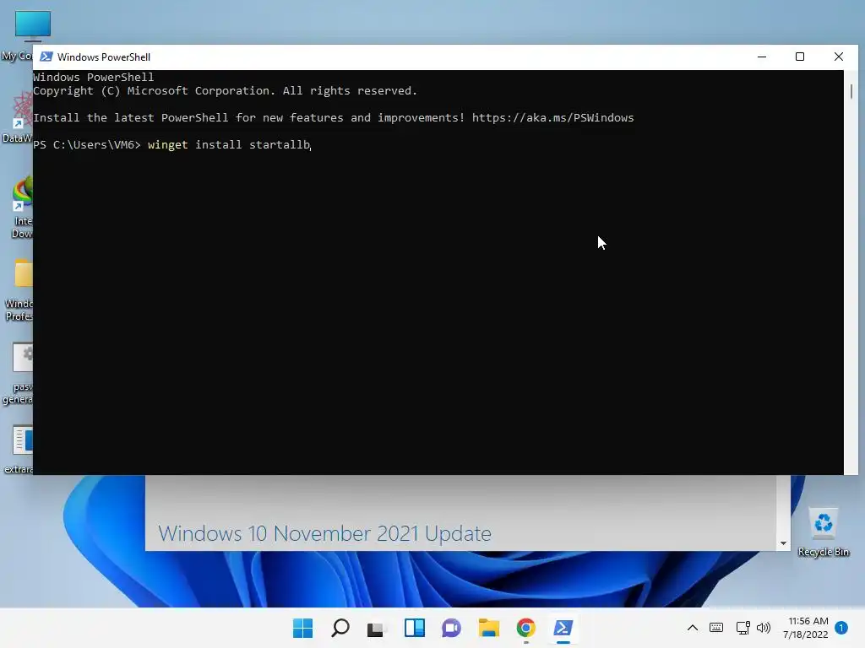865x648 pixels.
Task: Click the https://aka.ms/PSWindows text
Action: tap(552, 118)
